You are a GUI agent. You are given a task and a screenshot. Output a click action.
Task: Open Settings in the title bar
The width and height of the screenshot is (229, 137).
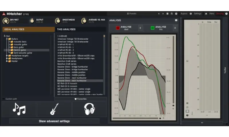(198, 14)
